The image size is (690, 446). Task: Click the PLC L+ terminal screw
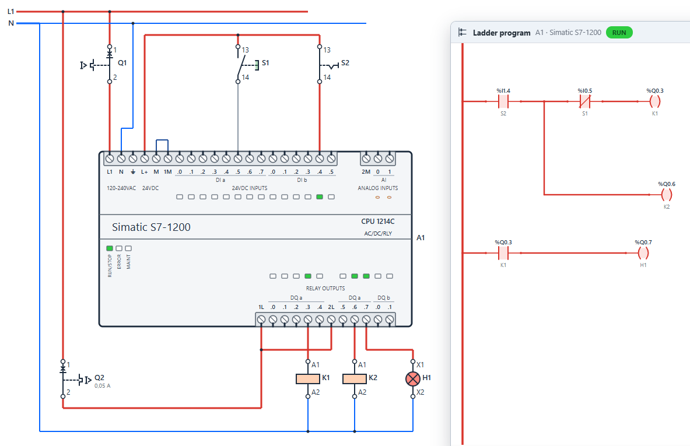144,159
